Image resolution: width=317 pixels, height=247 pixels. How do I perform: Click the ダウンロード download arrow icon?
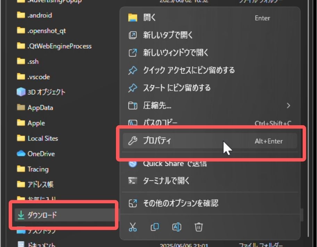(x=21, y=215)
